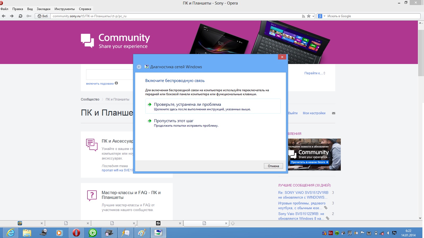Screen dimensions: 424x238
Task: Click the 'En' language indicator in tray
Action: tap(330, 233)
